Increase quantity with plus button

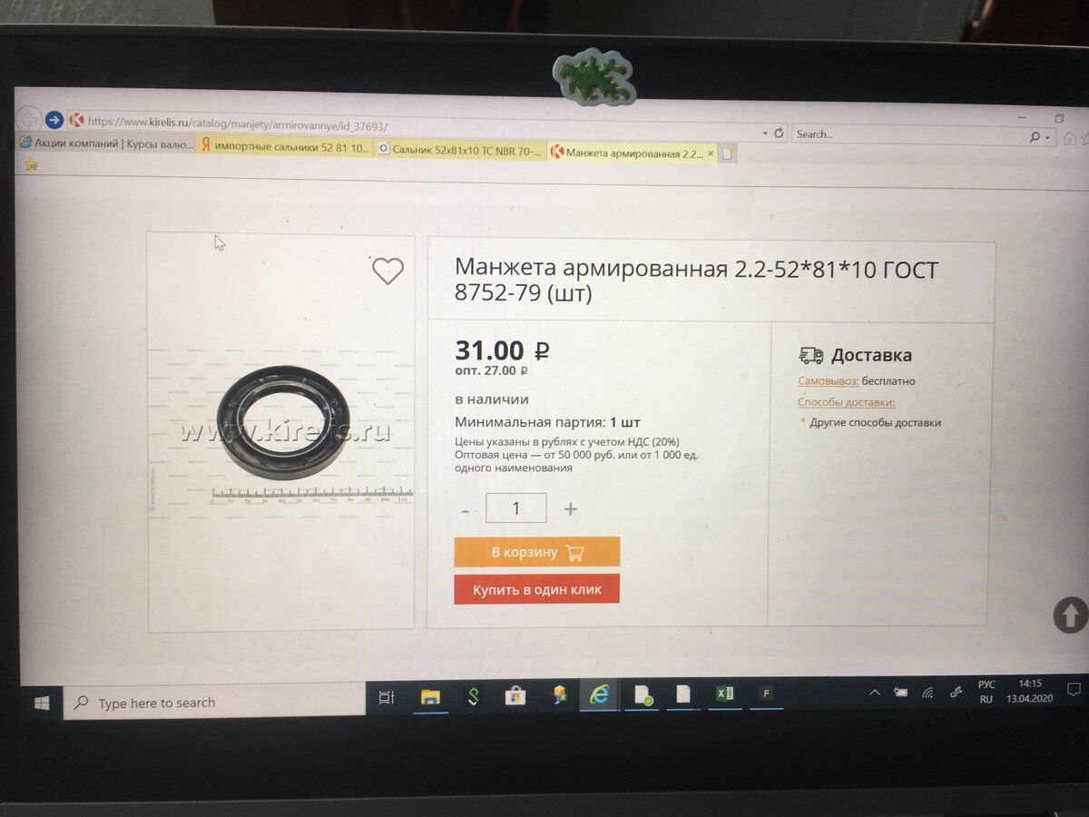(x=571, y=509)
